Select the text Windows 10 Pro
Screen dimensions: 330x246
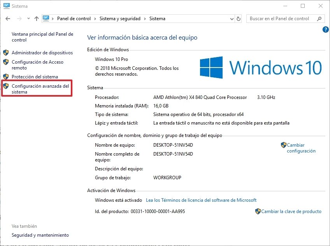click(x=111, y=59)
